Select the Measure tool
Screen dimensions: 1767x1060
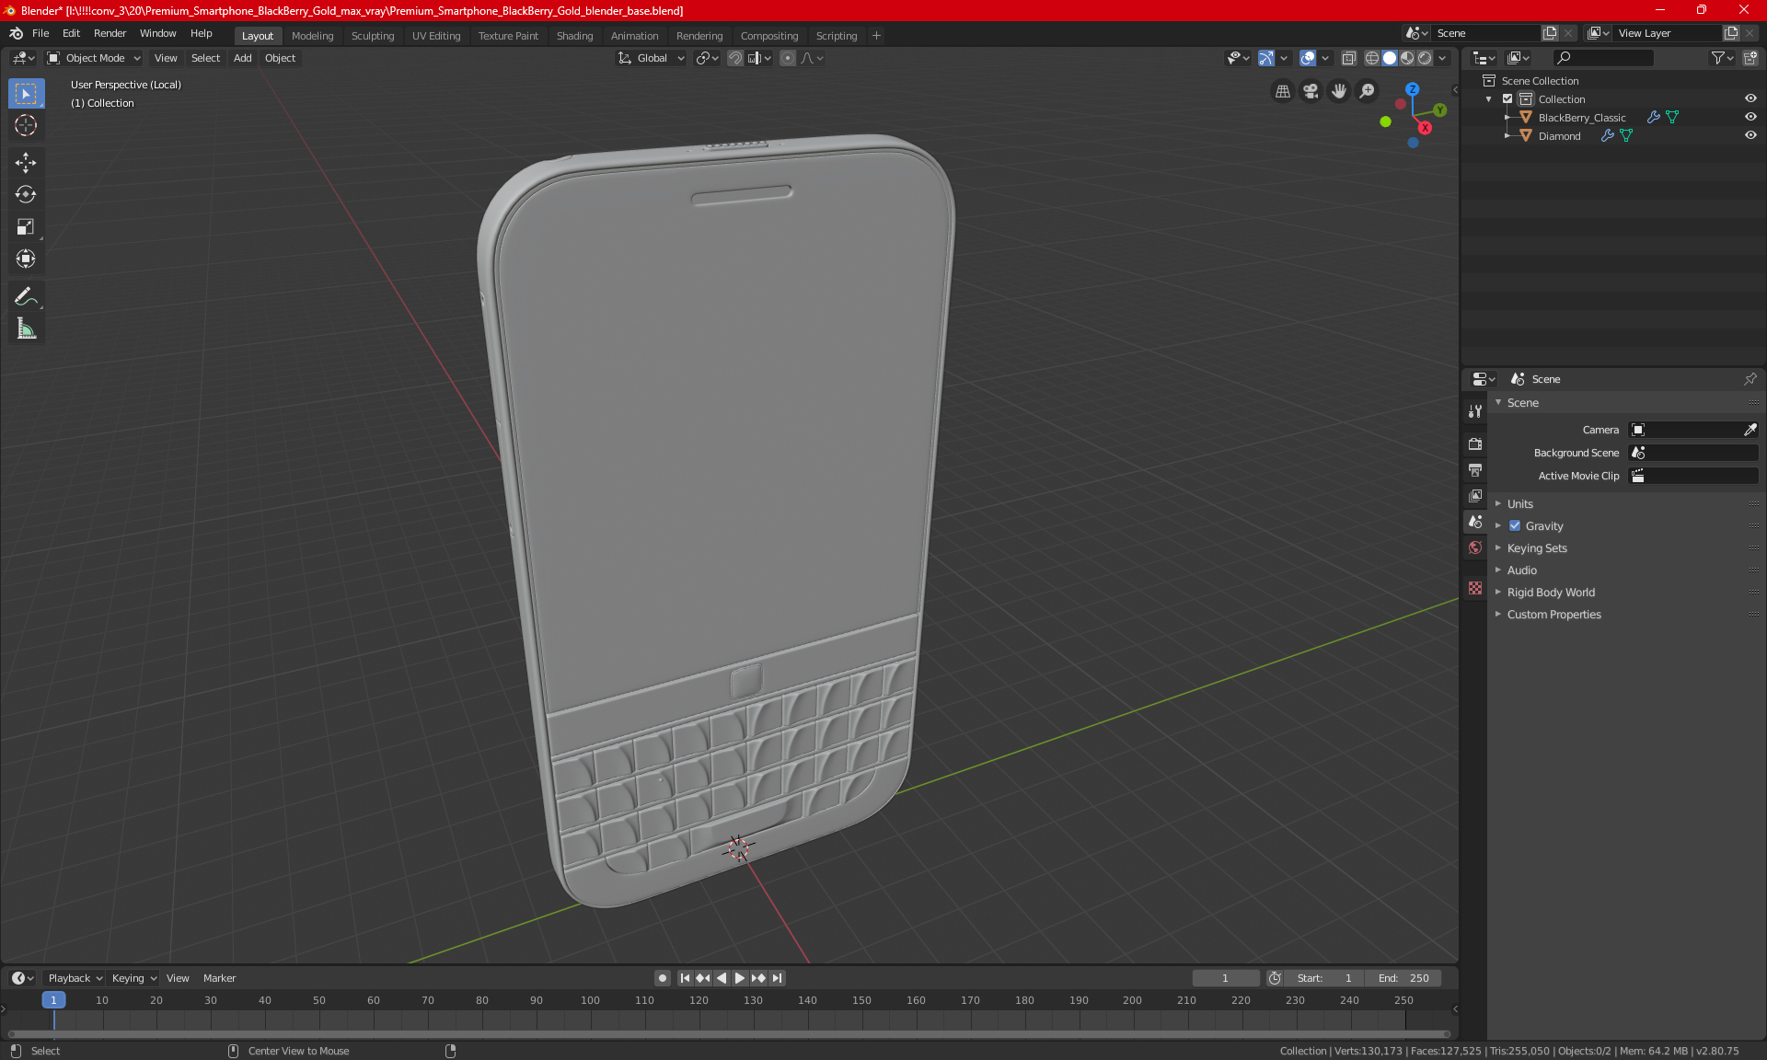26,328
